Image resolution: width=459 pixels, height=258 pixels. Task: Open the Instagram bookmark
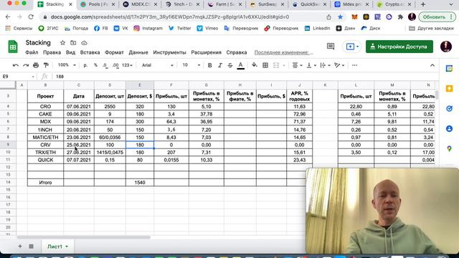coord(148,29)
